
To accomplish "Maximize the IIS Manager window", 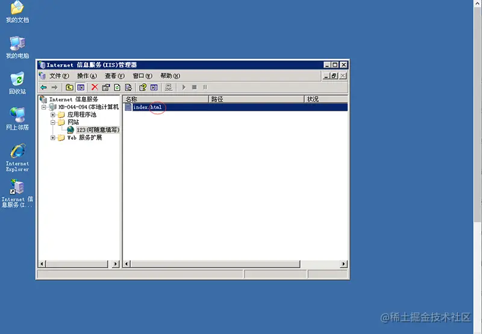I will (335, 65).
